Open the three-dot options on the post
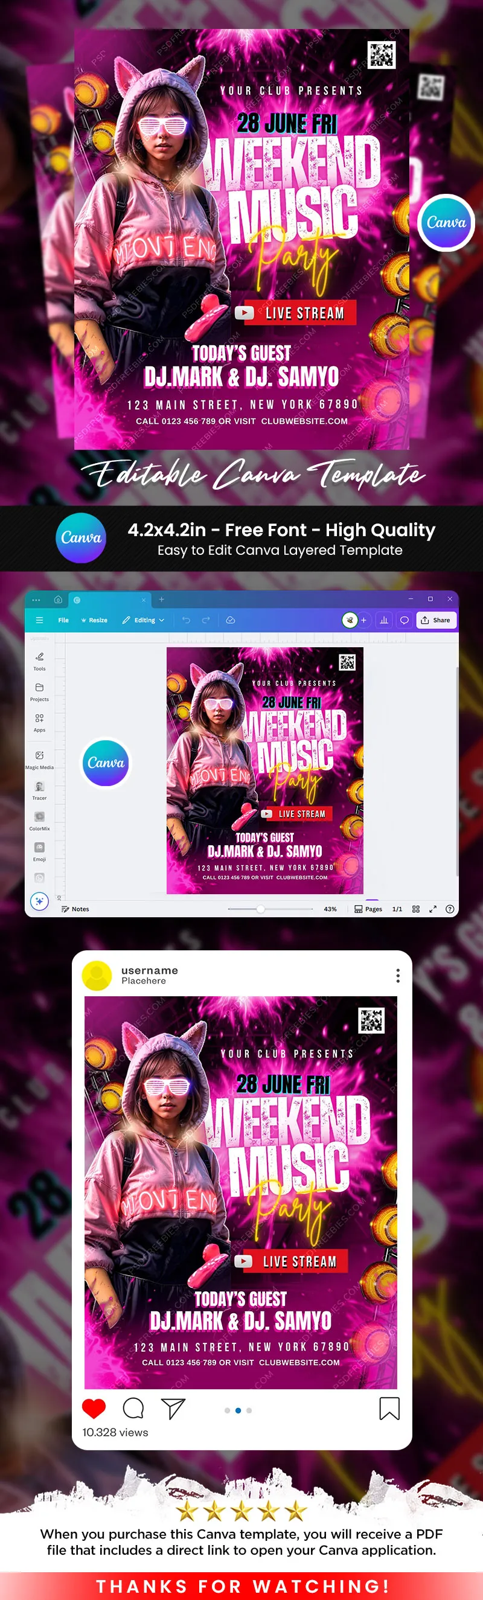 click(x=397, y=975)
